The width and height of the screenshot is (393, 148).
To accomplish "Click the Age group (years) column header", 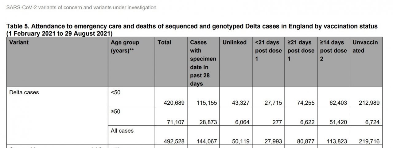I will [x=125, y=46].
